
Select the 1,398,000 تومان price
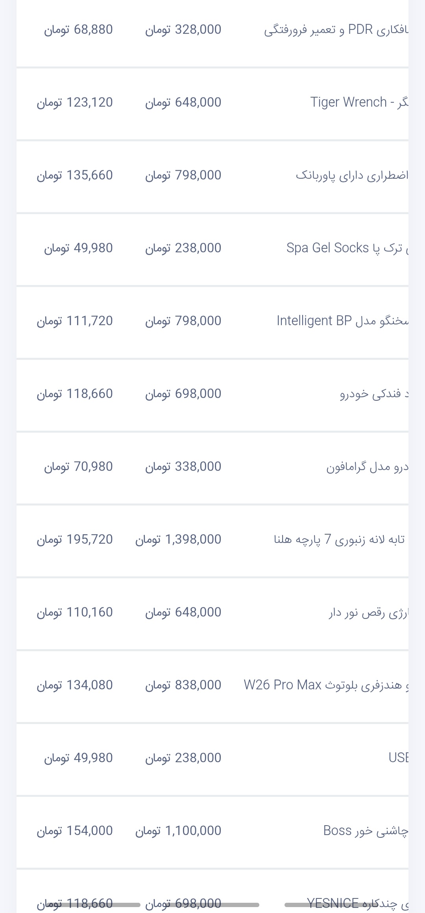178,539
